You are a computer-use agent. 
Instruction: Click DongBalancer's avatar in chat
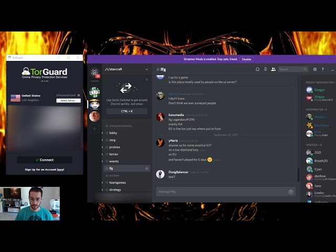[160, 174]
